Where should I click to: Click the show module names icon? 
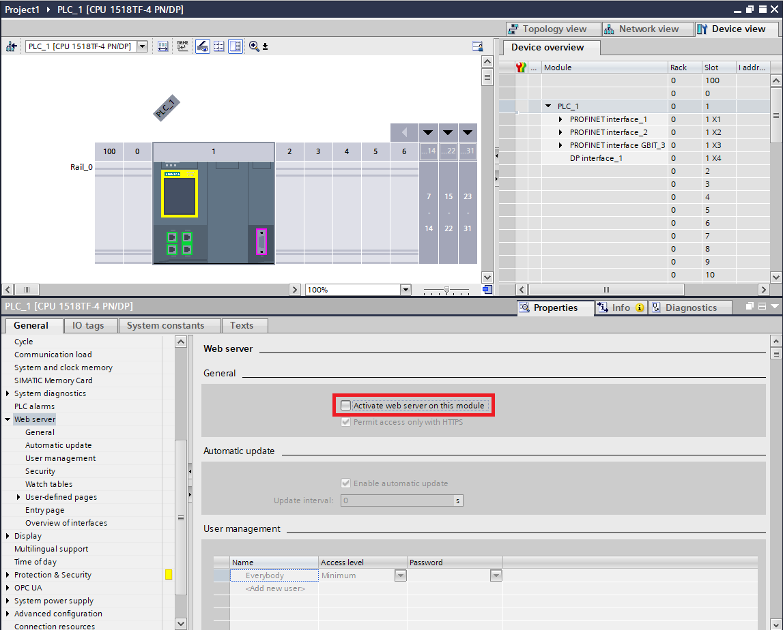pyautogui.click(x=183, y=46)
